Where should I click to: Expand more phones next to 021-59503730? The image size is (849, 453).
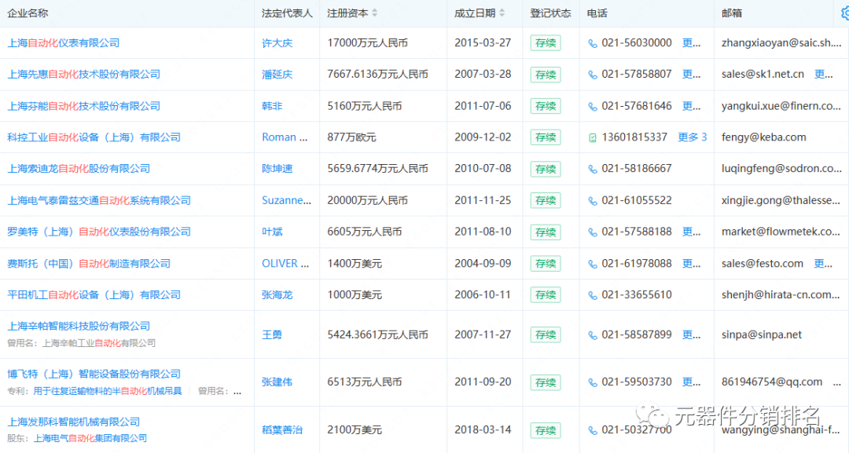coord(692,382)
